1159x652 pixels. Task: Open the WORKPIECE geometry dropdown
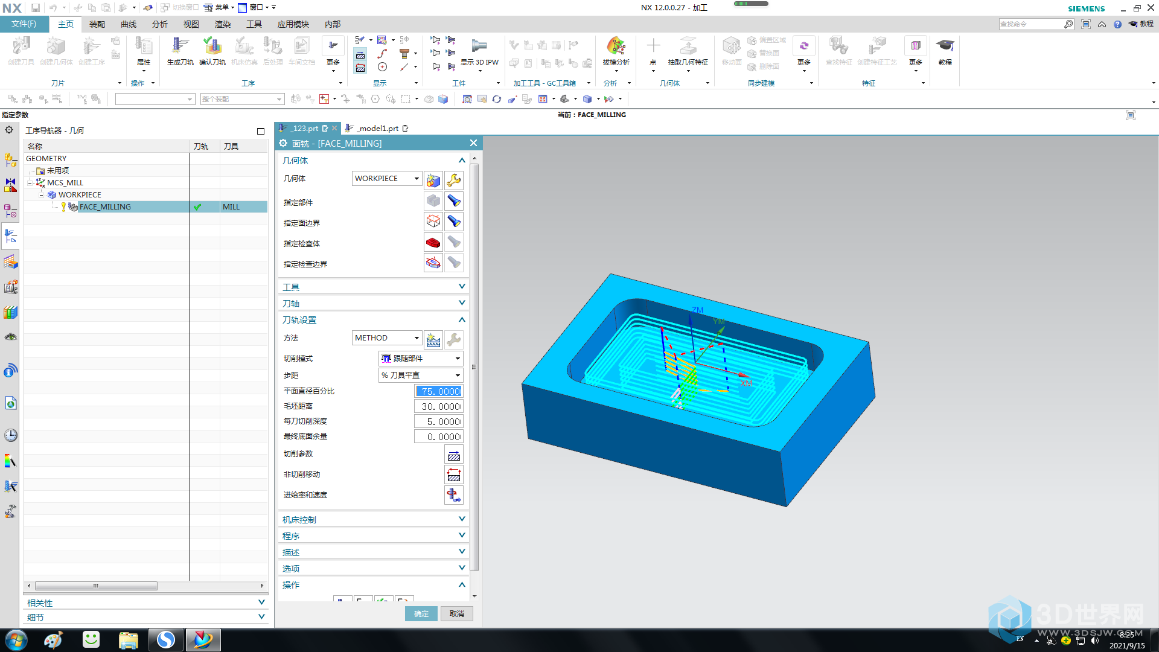pos(387,179)
